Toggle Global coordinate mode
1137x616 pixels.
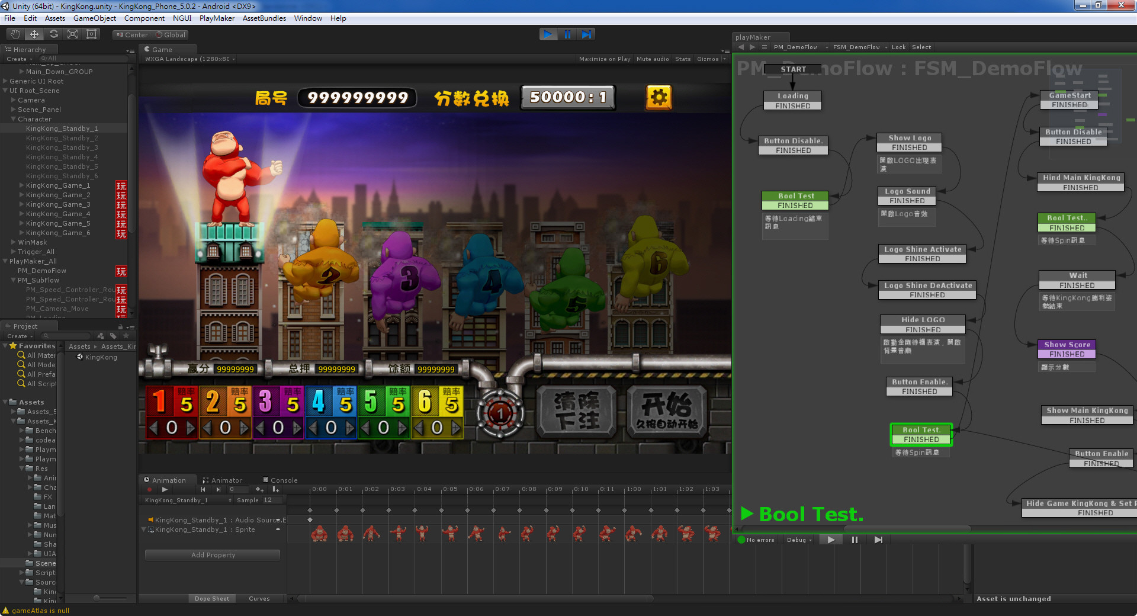171,35
